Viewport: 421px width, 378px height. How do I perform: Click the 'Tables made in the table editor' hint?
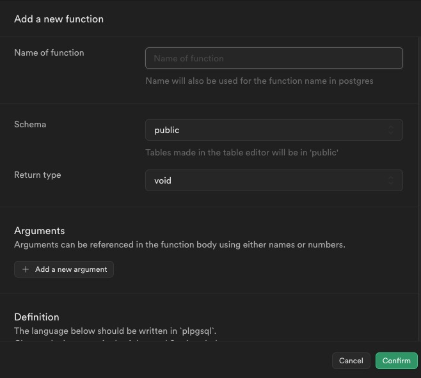242,152
